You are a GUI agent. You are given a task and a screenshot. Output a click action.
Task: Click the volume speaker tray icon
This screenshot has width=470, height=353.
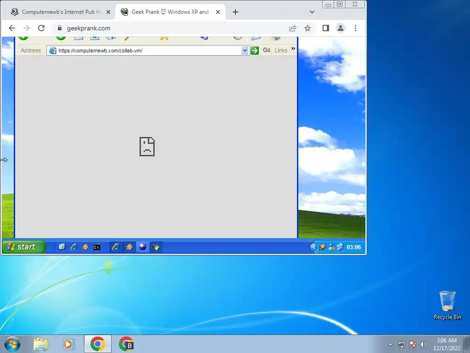424,344
